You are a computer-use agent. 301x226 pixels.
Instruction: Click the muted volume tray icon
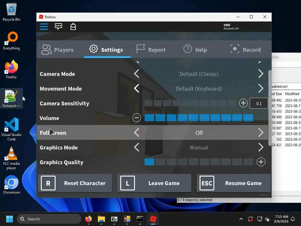(x=267, y=219)
